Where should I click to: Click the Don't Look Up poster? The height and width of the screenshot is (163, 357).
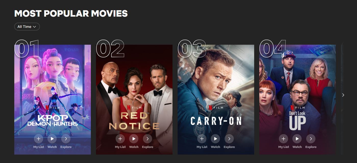[298, 100]
